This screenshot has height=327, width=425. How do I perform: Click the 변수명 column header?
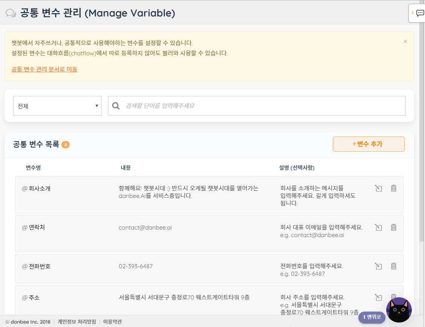34,168
